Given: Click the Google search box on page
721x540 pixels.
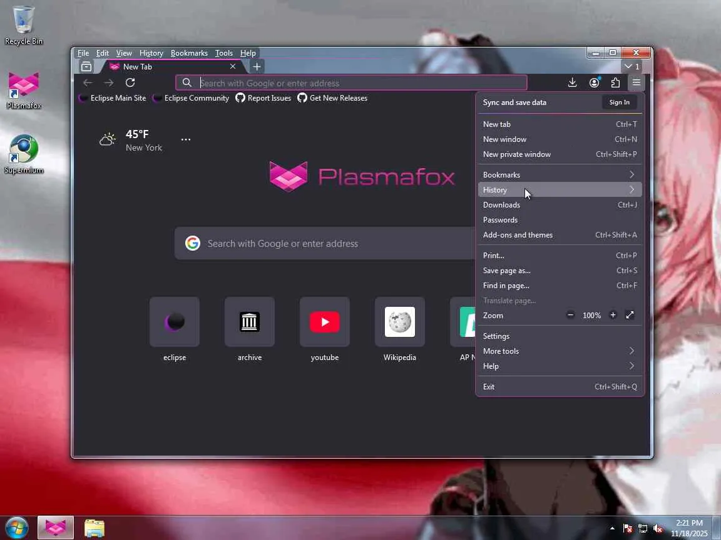Looking at the screenshot, I should (x=325, y=243).
